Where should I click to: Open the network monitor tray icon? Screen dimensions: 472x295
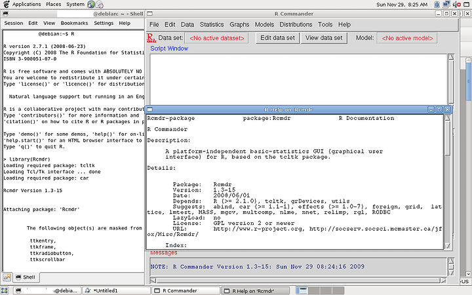tap(446, 4)
